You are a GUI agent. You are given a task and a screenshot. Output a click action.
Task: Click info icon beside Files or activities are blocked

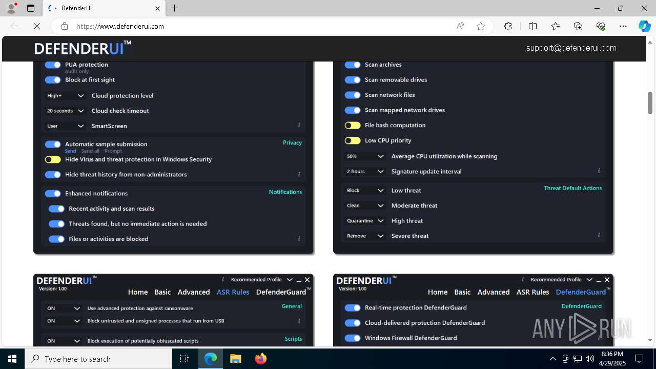[299, 239]
